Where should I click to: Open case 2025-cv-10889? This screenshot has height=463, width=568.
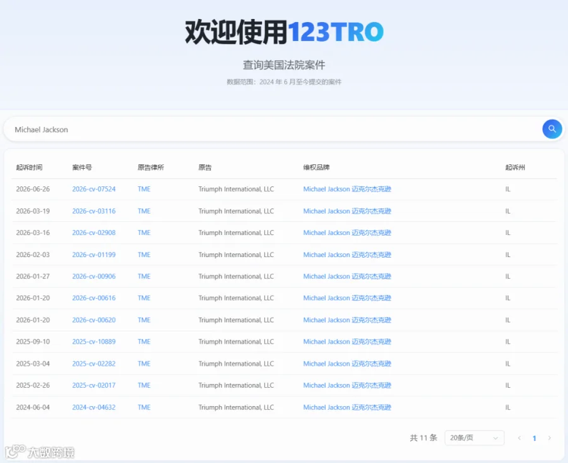[x=94, y=342]
